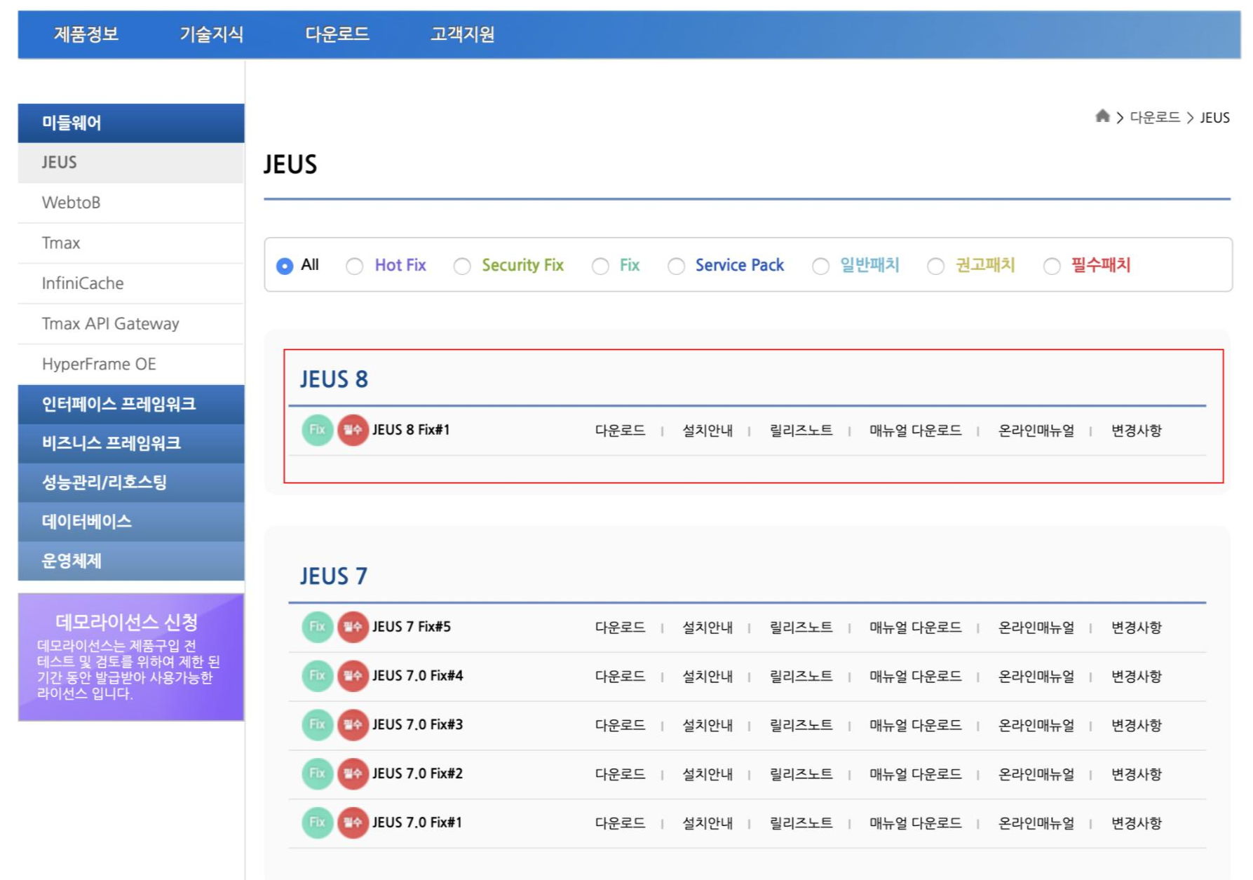Click the 데모라이선스 신청 banner
The image size is (1253, 880).
point(131,657)
